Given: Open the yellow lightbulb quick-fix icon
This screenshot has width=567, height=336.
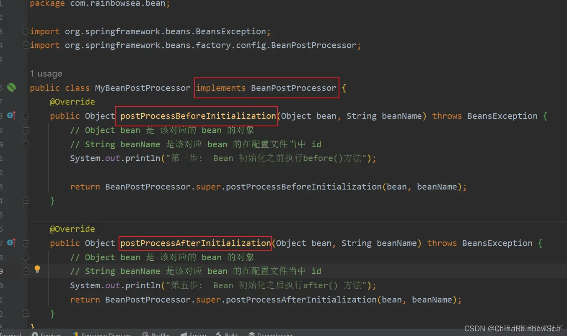Looking at the screenshot, I should (x=37, y=269).
